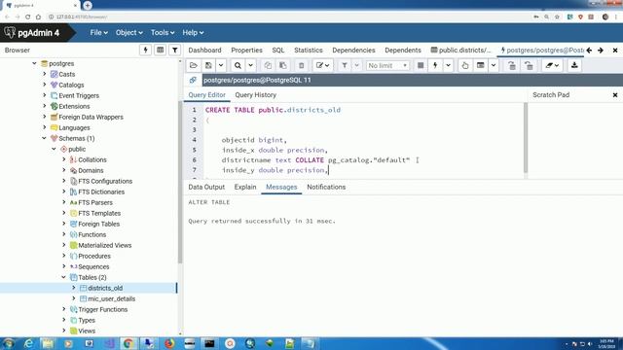Image resolution: width=623 pixels, height=350 pixels.
Task: Open the File menu
Action: pyautogui.click(x=98, y=32)
